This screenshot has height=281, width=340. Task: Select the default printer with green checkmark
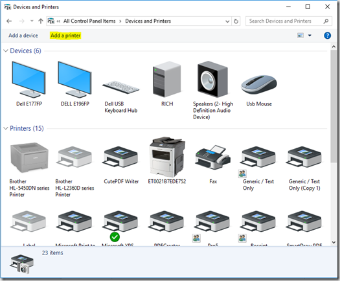tap(120, 221)
